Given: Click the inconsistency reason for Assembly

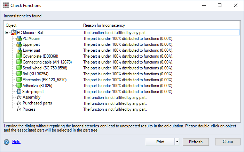Looking at the screenshot, I should [x=115, y=98].
